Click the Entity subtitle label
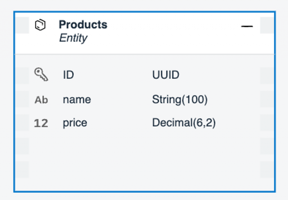The width and height of the screenshot is (288, 200). [x=73, y=38]
